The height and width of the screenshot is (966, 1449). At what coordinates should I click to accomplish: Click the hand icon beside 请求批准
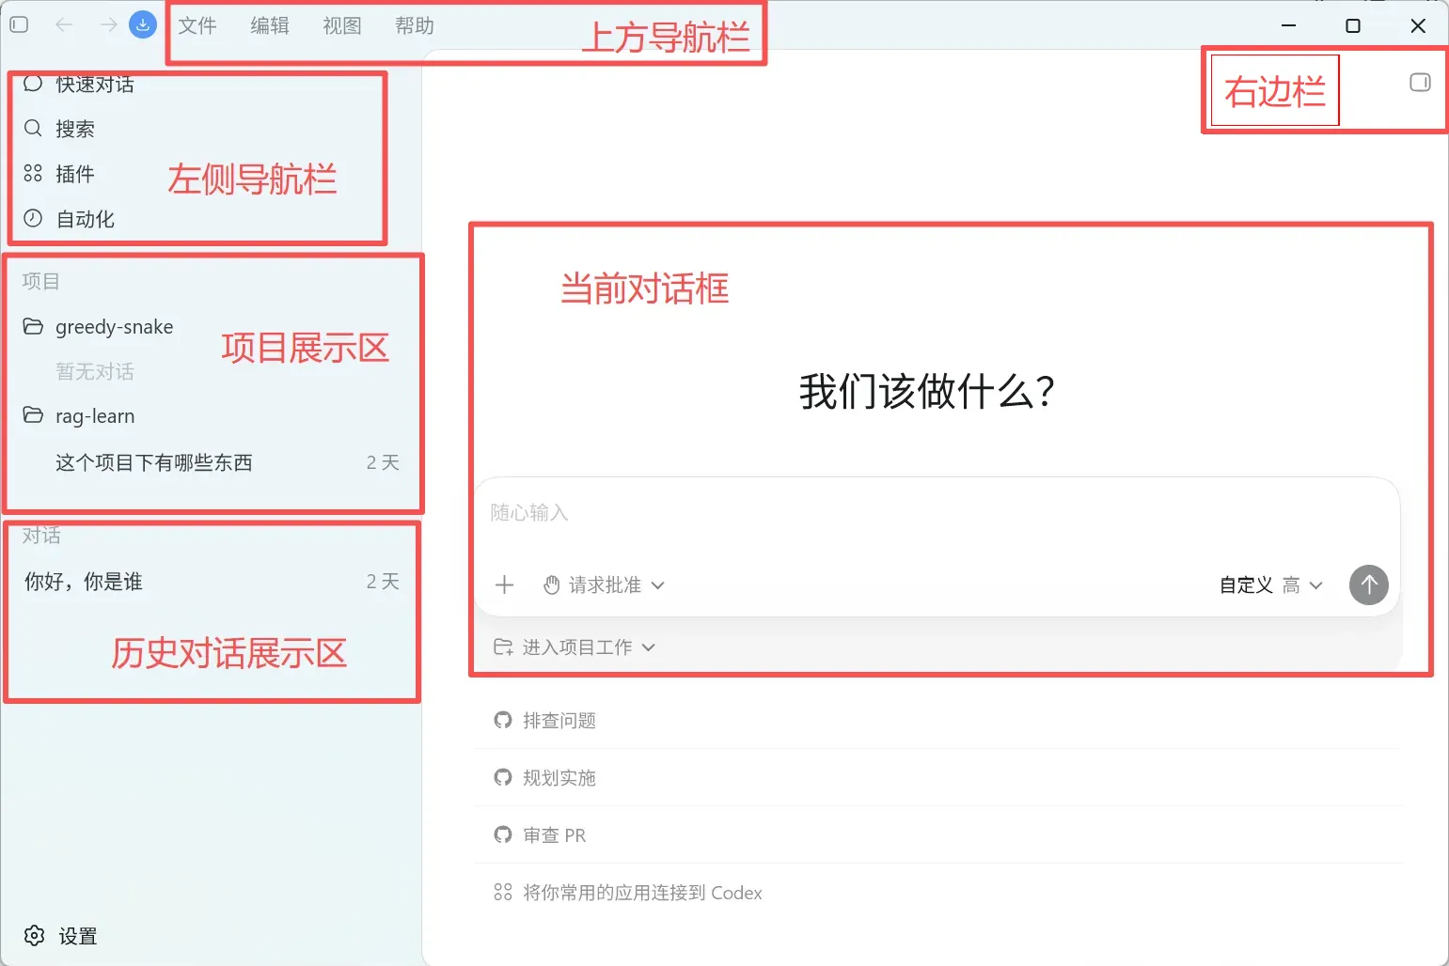pyautogui.click(x=553, y=585)
